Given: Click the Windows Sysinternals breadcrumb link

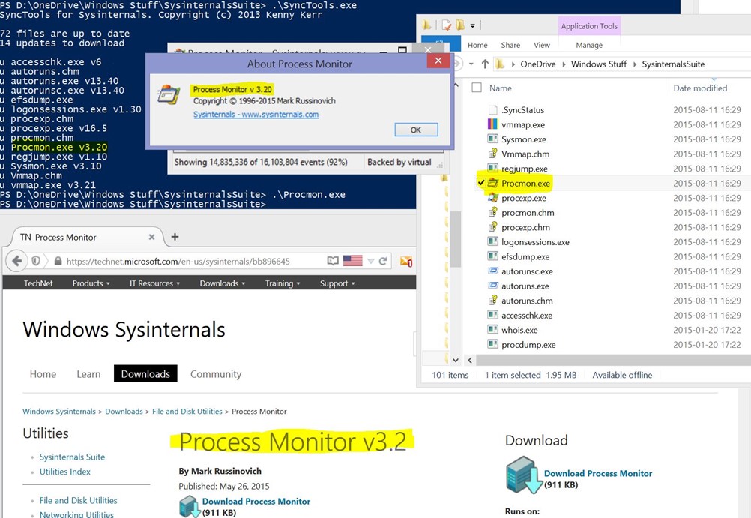Looking at the screenshot, I should pos(59,411).
